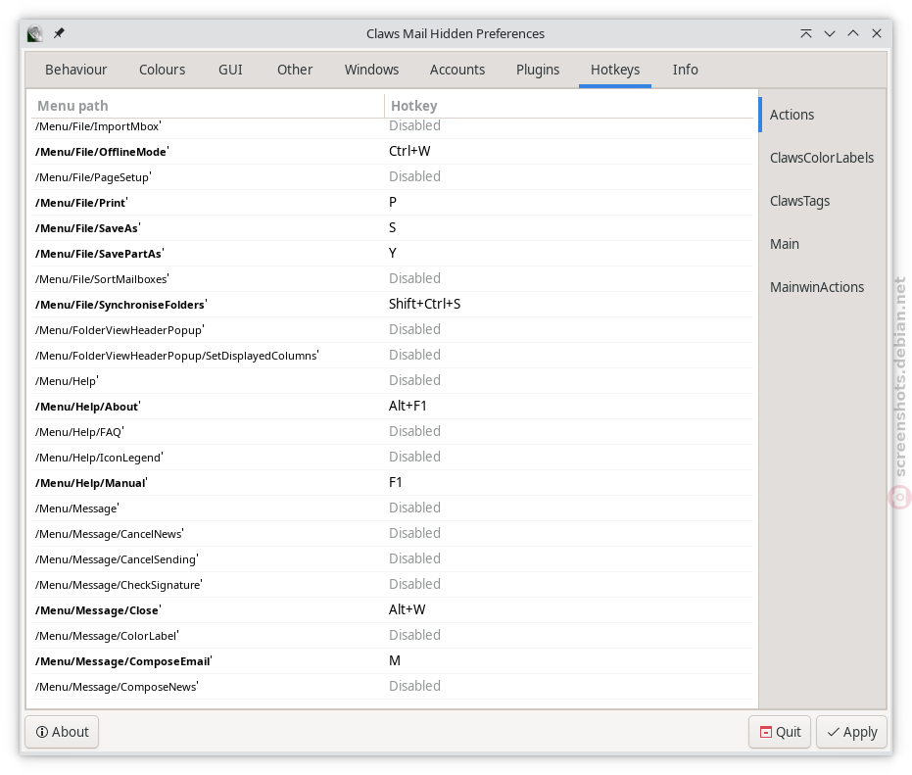912x775 pixels.
Task: Select the /Menu/Message/Close row
Action: (393, 610)
